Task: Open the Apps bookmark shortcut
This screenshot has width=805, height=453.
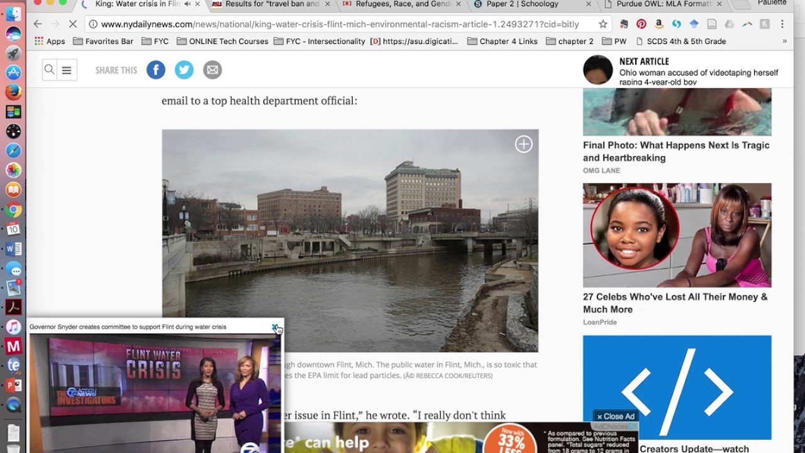Action: 50,42
